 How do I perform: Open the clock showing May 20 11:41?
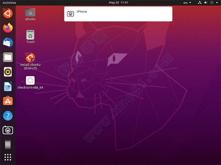click(x=118, y=3)
